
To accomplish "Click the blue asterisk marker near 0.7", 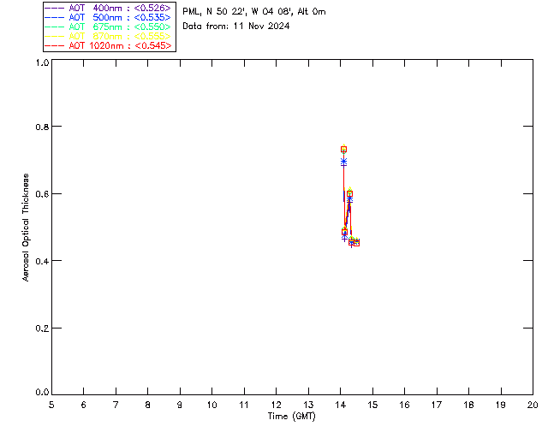I will pos(343,162).
